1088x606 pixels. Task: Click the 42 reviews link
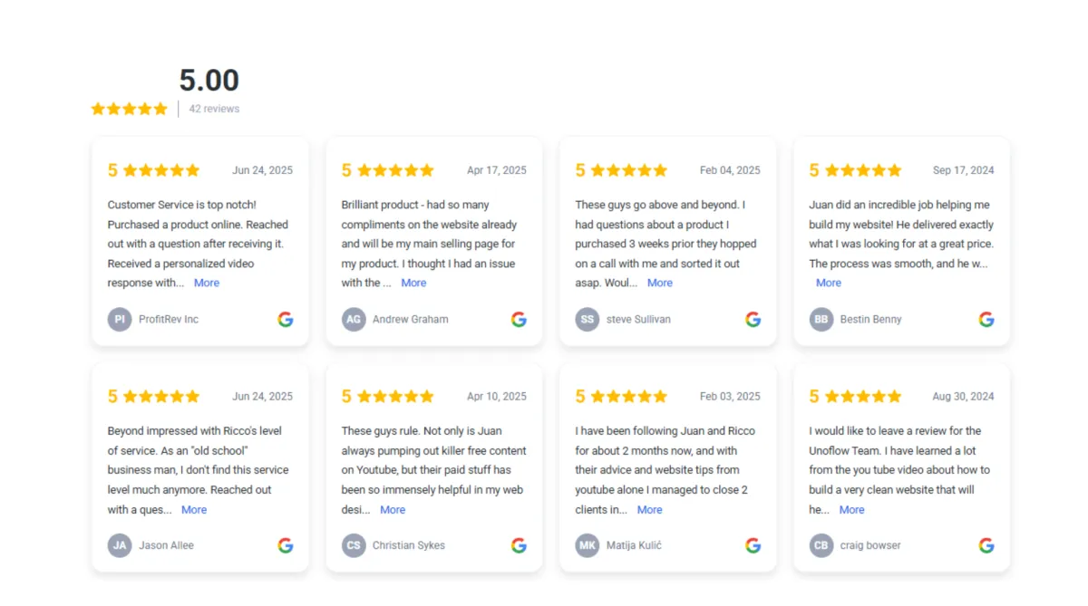click(215, 109)
